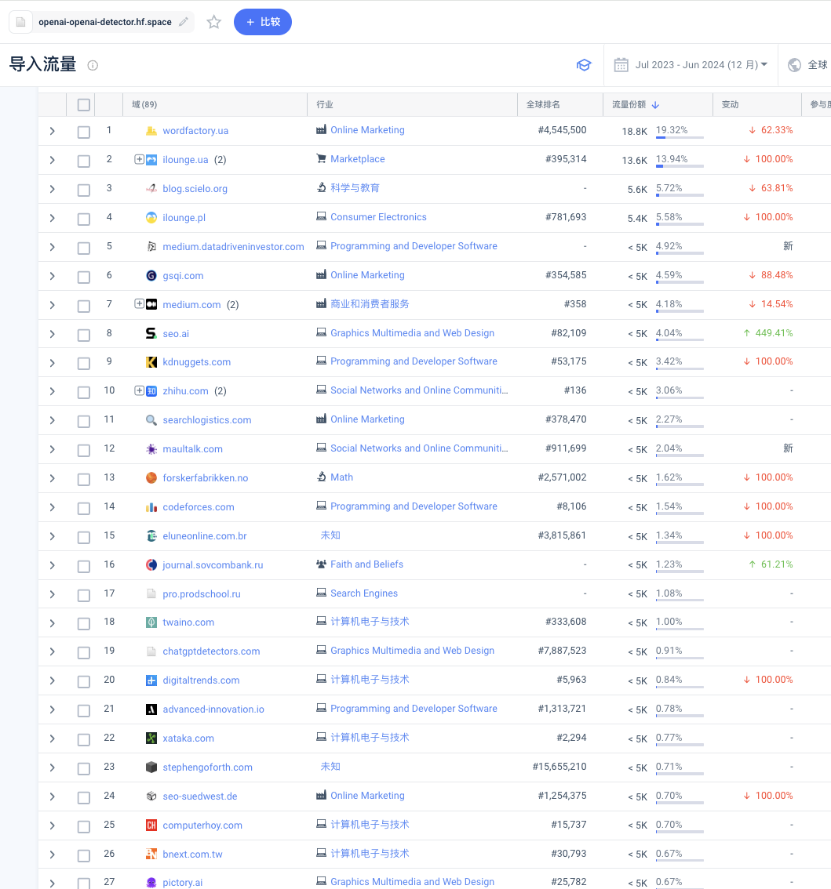Click the codeforces.com favicon
The width and height of the screenshot is (831, 889).
tap(151, 507)
